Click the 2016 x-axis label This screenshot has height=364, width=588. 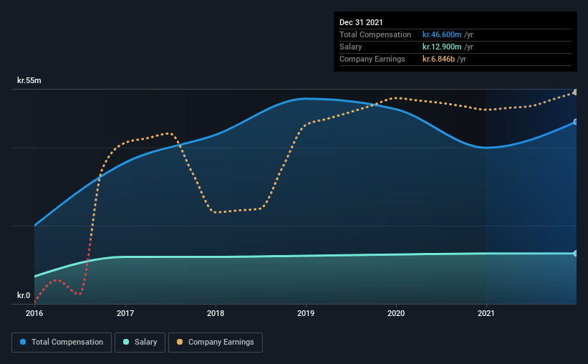point(34,313)
